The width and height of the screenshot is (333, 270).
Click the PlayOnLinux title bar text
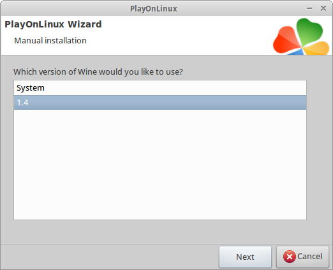154,9
